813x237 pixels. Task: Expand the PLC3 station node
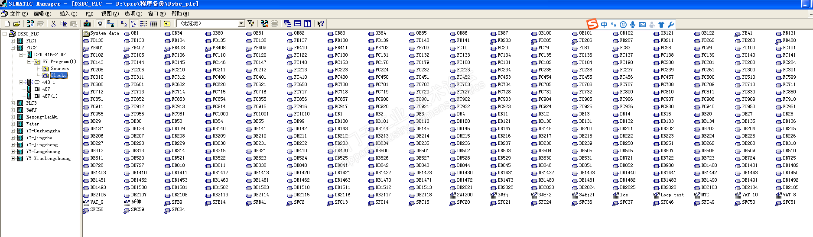13,103
